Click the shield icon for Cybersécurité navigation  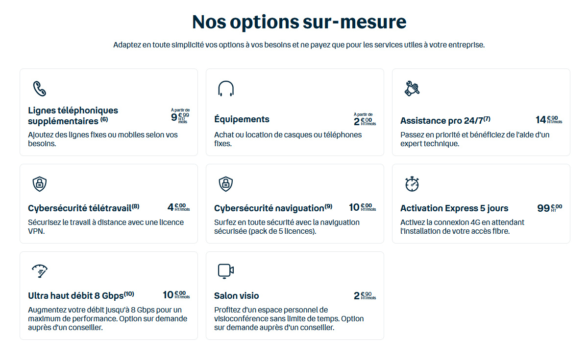pyautogui.click(x=225, y=184)
